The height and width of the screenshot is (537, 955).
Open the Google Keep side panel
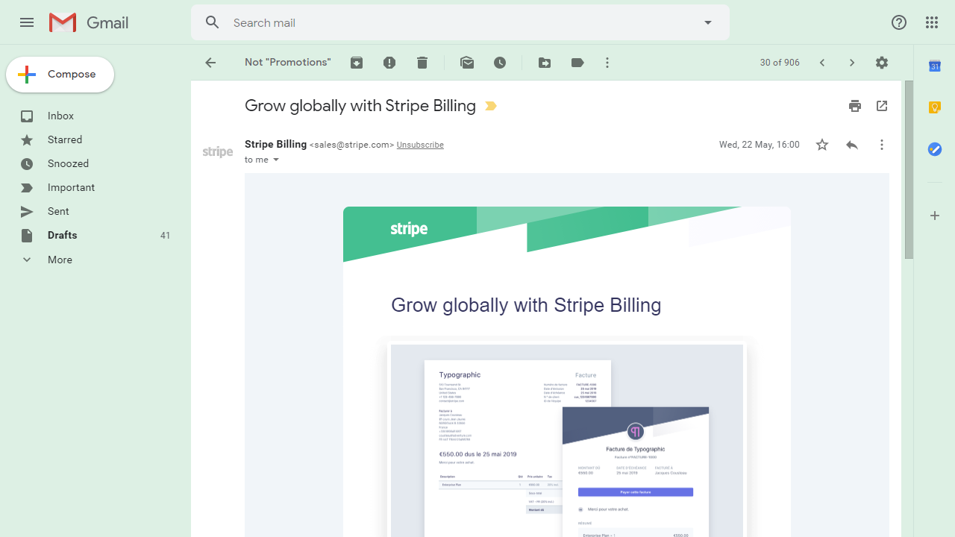click(935, 108)
